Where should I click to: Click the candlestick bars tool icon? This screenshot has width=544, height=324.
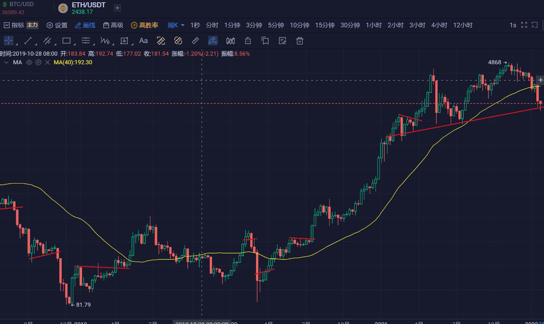[230, 41]
